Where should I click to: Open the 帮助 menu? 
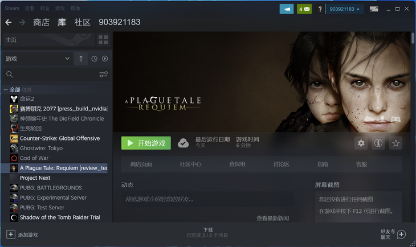[75, 9]
